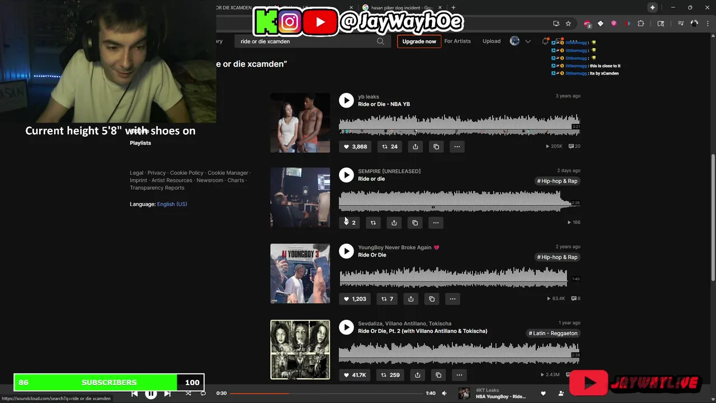716x403 pixels.
Task: Seek within the player bar progress line
Action: [326, 393]
